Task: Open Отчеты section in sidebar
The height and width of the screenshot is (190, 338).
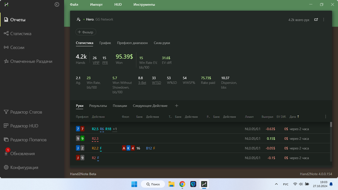Action: [32, 20]
